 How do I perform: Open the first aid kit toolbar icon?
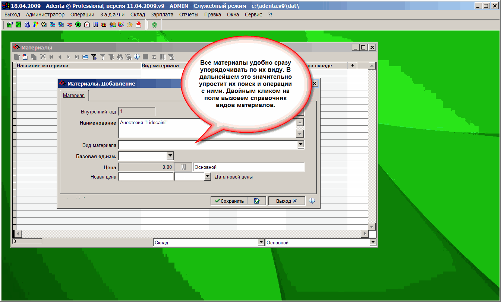coord(87,25)
